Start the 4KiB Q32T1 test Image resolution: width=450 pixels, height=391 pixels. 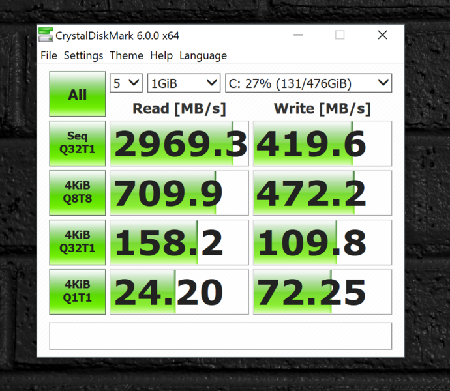point(78,242)
